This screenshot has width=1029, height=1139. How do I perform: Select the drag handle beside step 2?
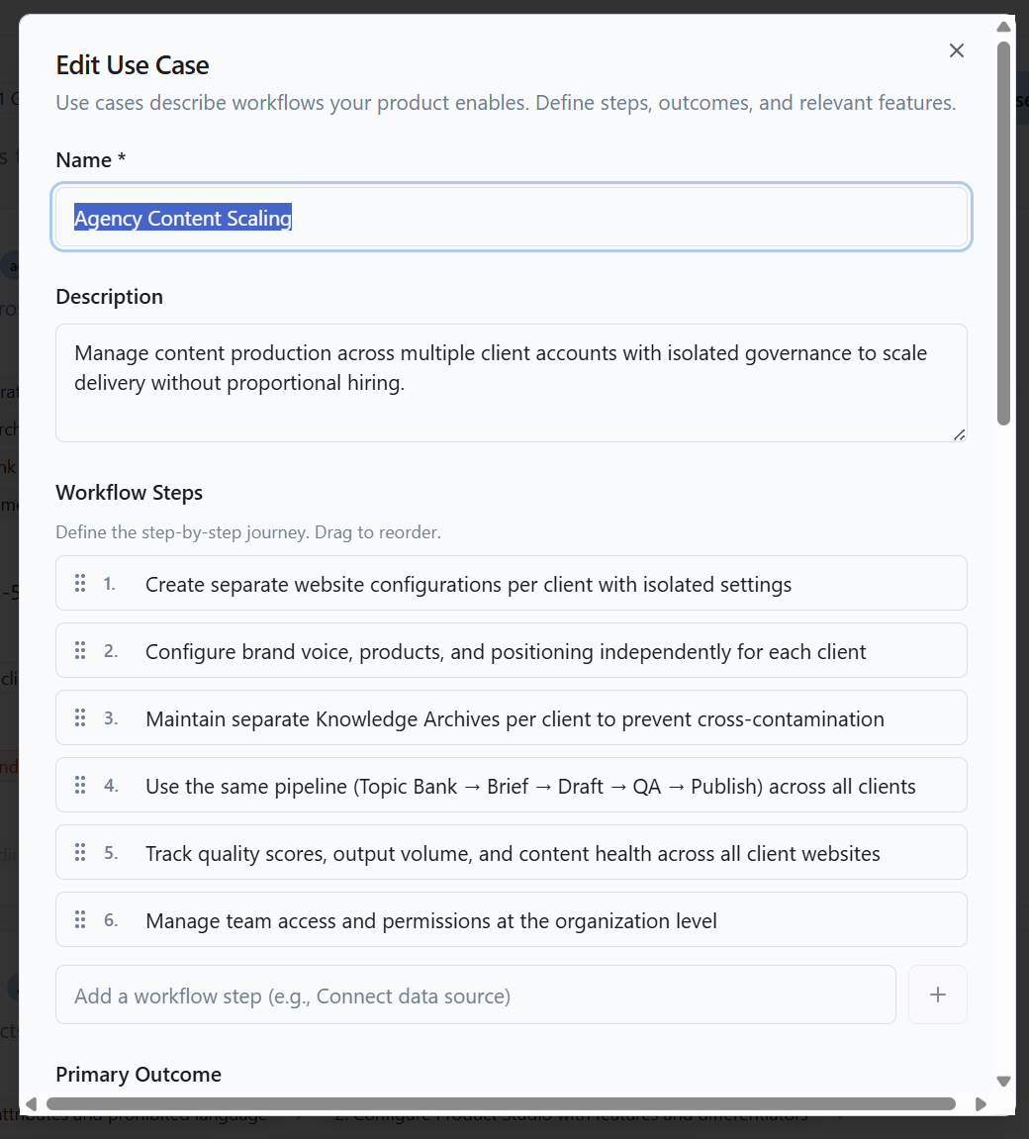coord(79,650)
